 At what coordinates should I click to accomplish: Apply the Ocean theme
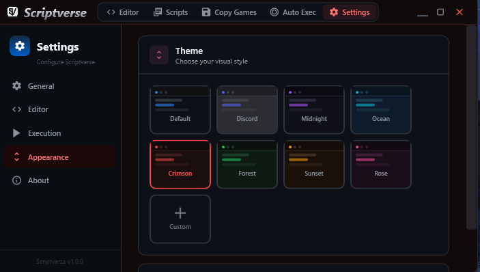[x=381, y=109]
